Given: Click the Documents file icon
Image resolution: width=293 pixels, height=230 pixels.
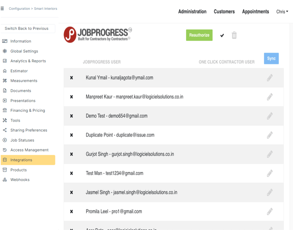Looking at the screenshot, I should tap(5, 90).
